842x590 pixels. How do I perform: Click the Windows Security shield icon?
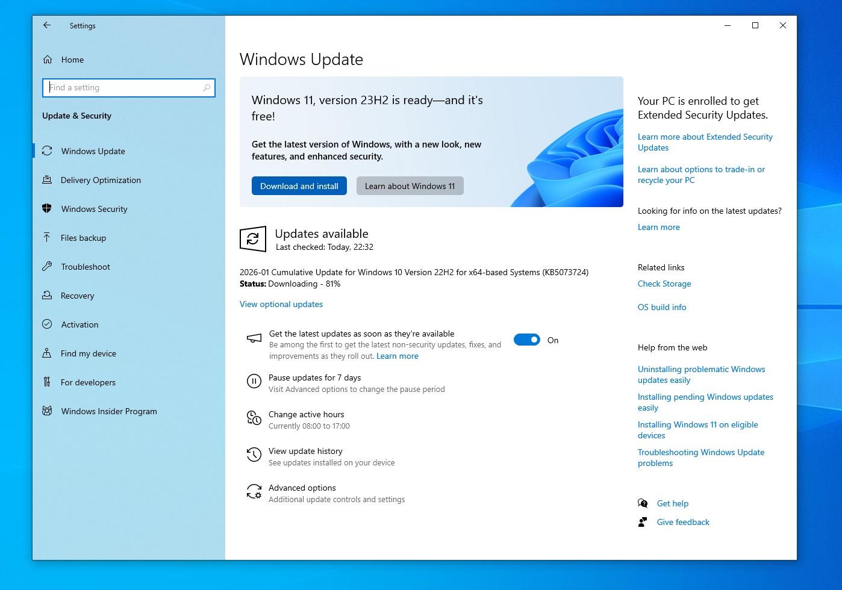[x=47, y=209]
